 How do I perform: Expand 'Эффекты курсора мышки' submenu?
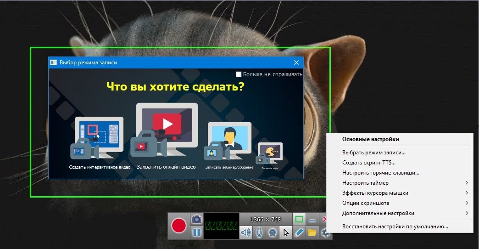pos(400,192)
